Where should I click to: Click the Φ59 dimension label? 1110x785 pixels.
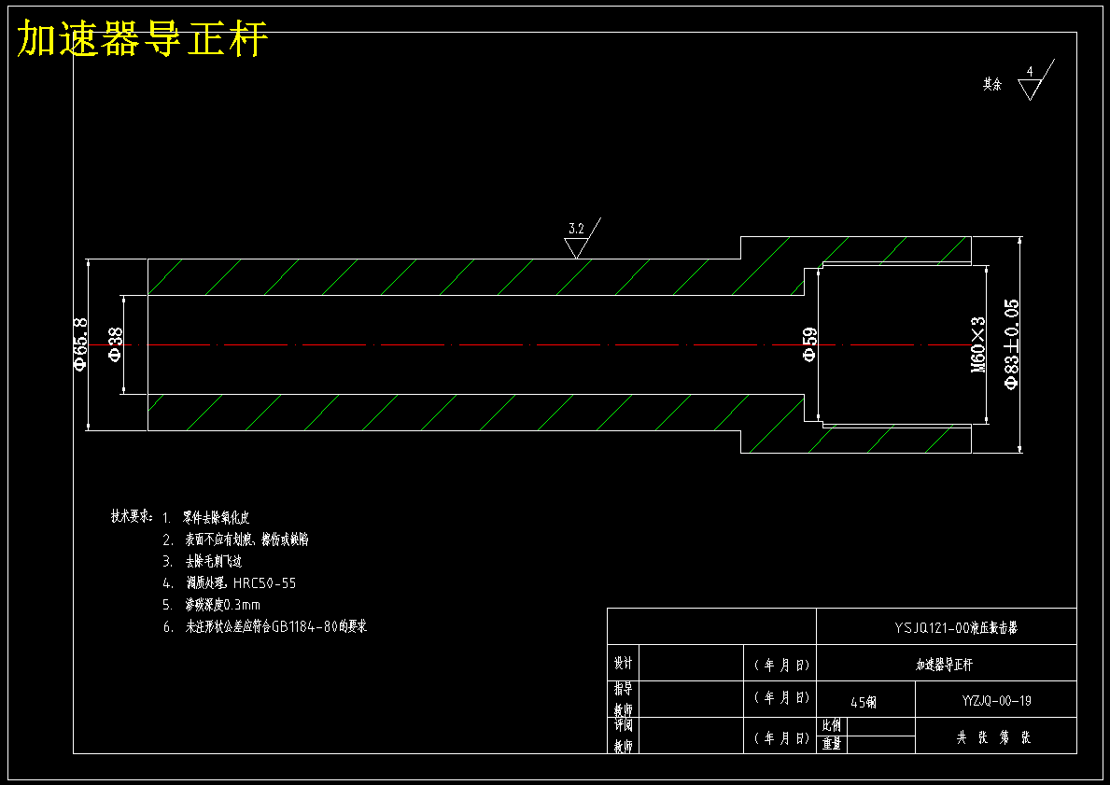point(809,344)
